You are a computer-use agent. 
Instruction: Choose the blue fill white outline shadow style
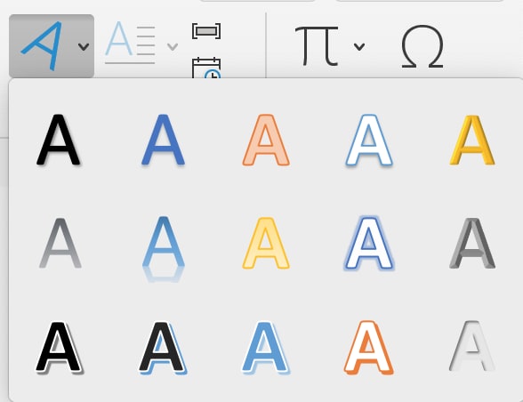point(266,348)
